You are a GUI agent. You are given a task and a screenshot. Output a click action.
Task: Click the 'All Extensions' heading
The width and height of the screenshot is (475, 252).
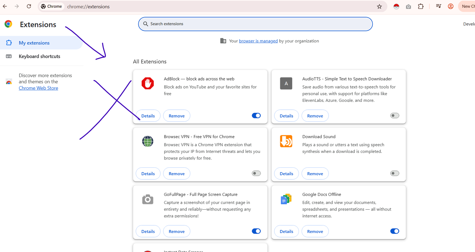pyautogui.click(x=150, y=61)
